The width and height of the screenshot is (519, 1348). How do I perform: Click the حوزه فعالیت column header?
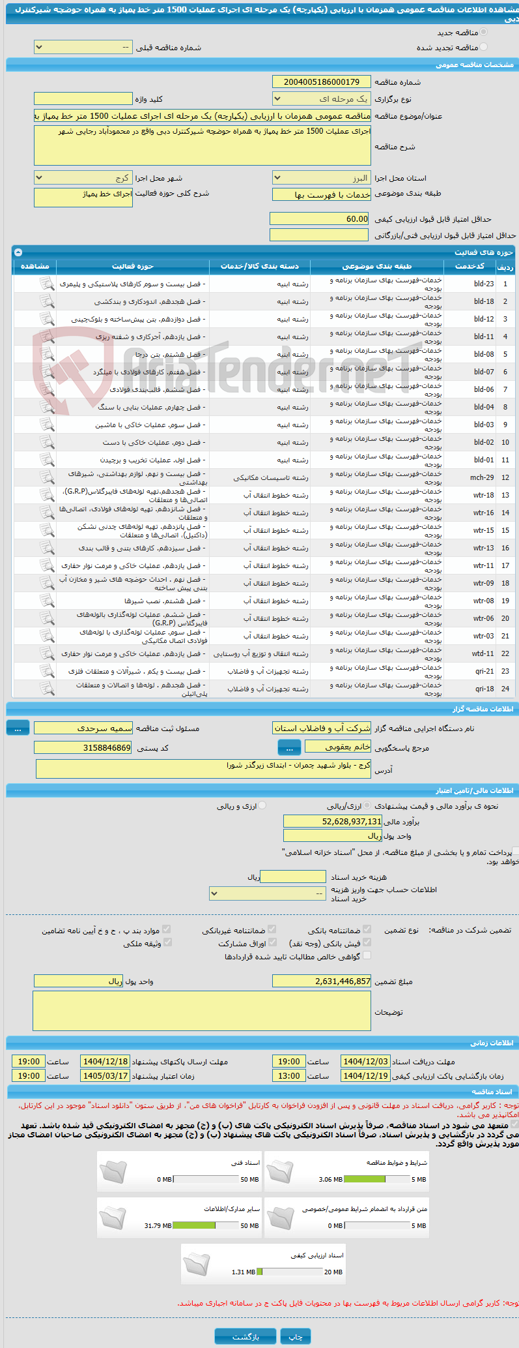[x=133, y=266]
